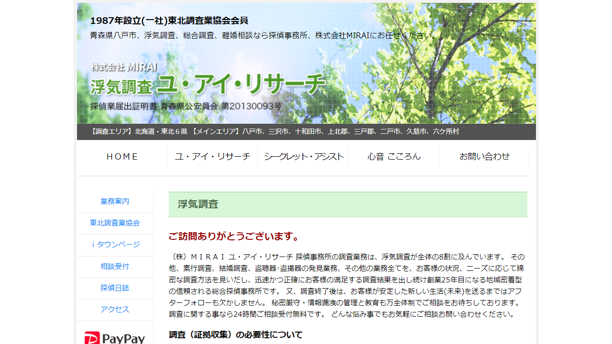Image resolution: width=612 pixels, height=344 pixels.
Task: Read the 探偵日誌 detective diary
Action: (x=114, y=288)
